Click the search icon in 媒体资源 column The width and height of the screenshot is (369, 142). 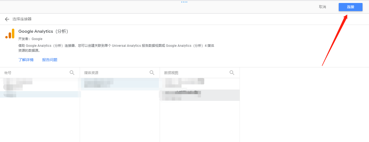[152, 72]
